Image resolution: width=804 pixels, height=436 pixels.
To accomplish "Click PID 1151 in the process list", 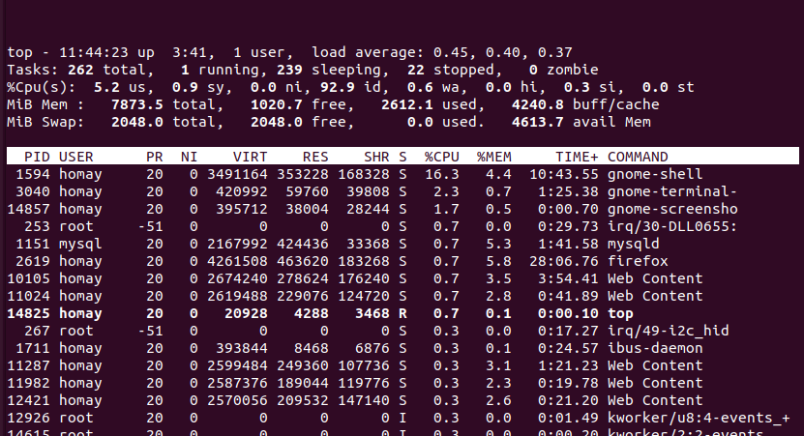I will coord(33,244).
